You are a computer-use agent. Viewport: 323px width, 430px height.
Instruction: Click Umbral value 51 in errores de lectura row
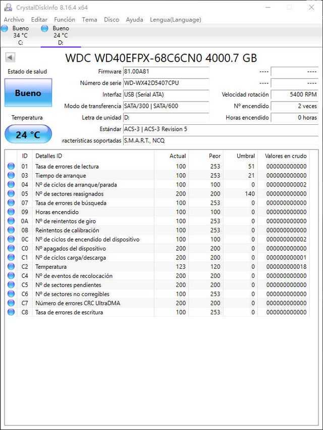[251, 166]
